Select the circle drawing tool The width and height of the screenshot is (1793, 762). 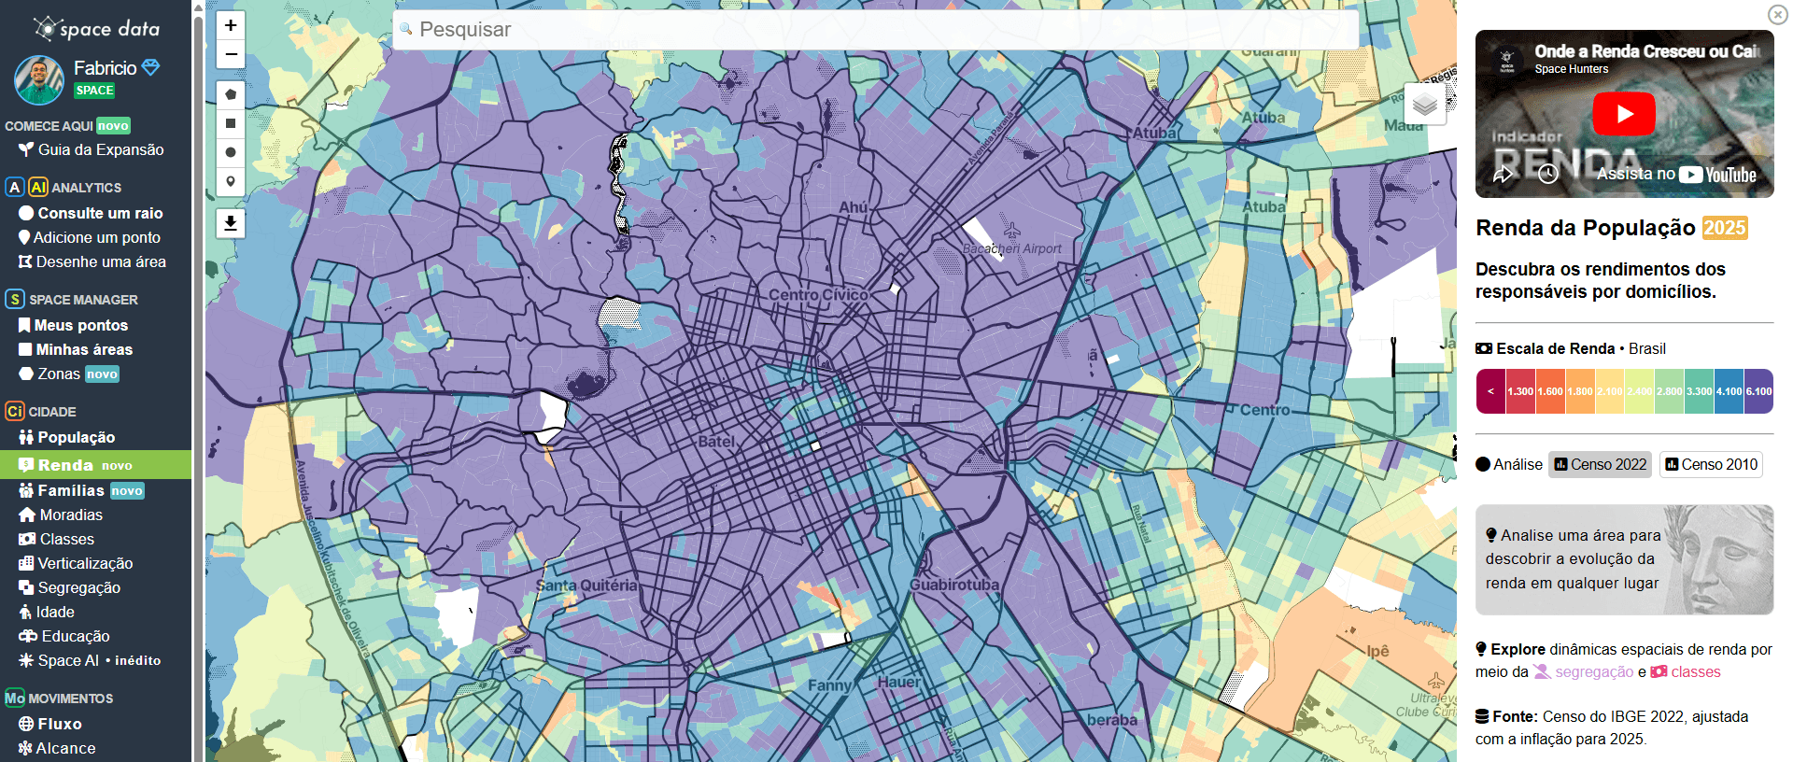[x=231, y=152]
